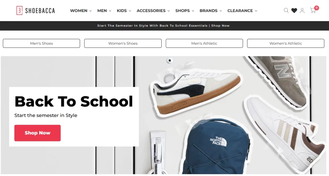Expand the Accessories menu chevron

click(168, 11)
